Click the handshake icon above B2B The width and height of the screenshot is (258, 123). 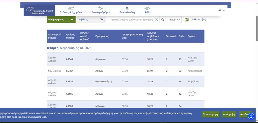[147, 8]
